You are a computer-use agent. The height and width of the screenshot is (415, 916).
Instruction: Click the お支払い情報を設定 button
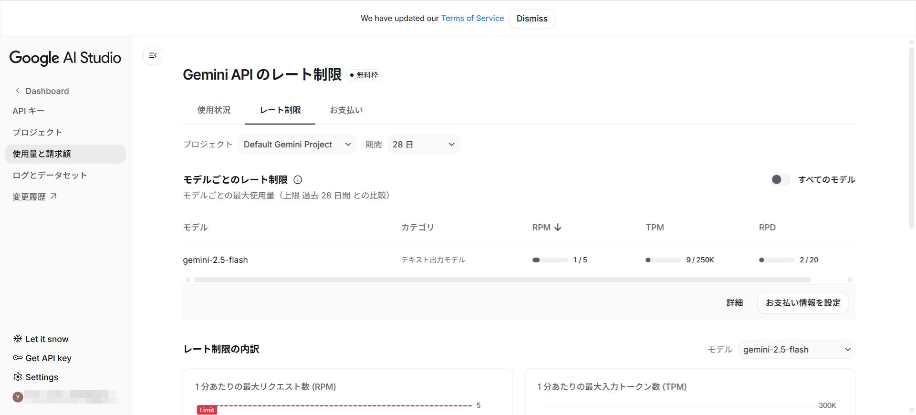coord(802,303)
